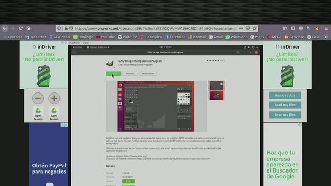Open the Geovinos bookmark
The image size is (331, 186).
point(294,37)
